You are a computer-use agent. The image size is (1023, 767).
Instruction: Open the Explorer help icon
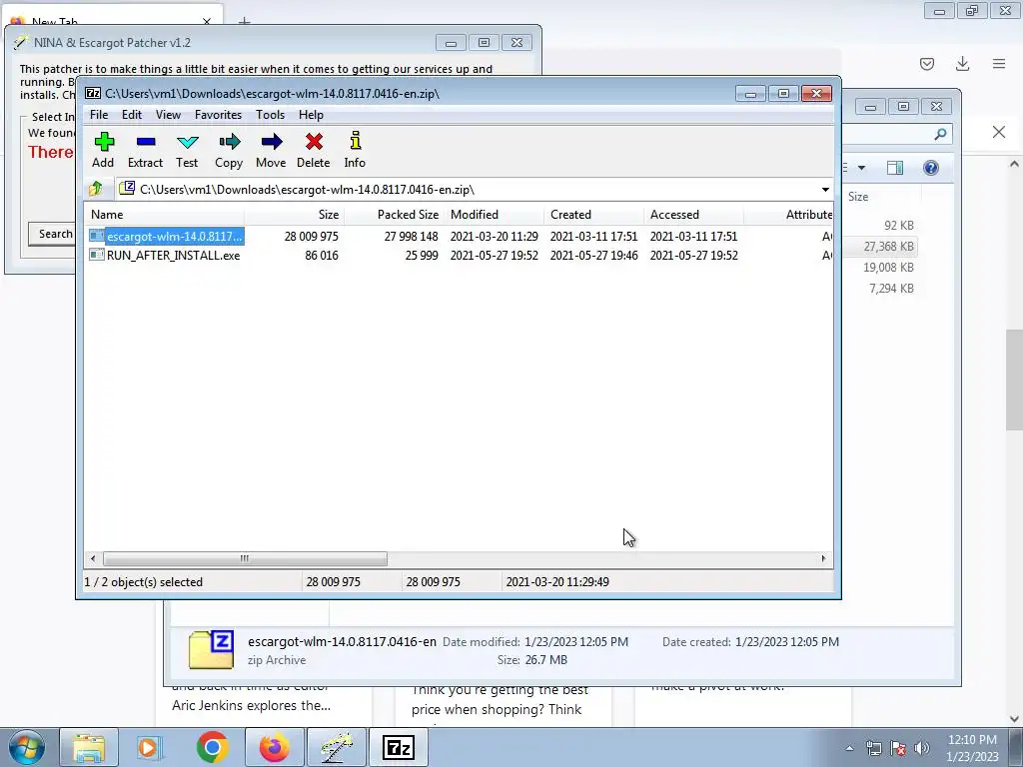click(931, 168)
